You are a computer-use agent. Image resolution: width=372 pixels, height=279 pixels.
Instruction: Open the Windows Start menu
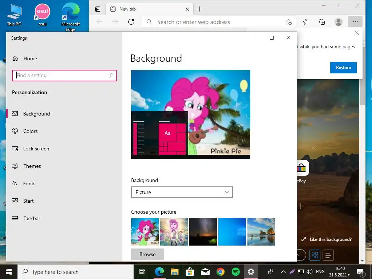(9, 272)
